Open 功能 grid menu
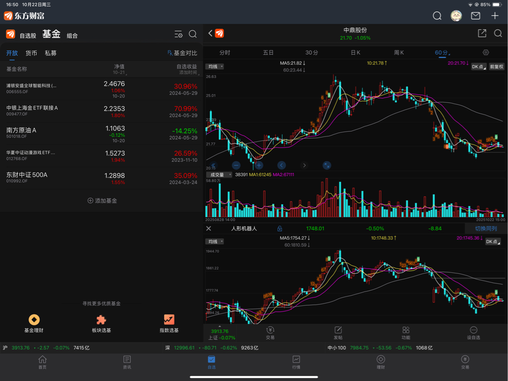508x381 pixels. [x=405, y=333]
